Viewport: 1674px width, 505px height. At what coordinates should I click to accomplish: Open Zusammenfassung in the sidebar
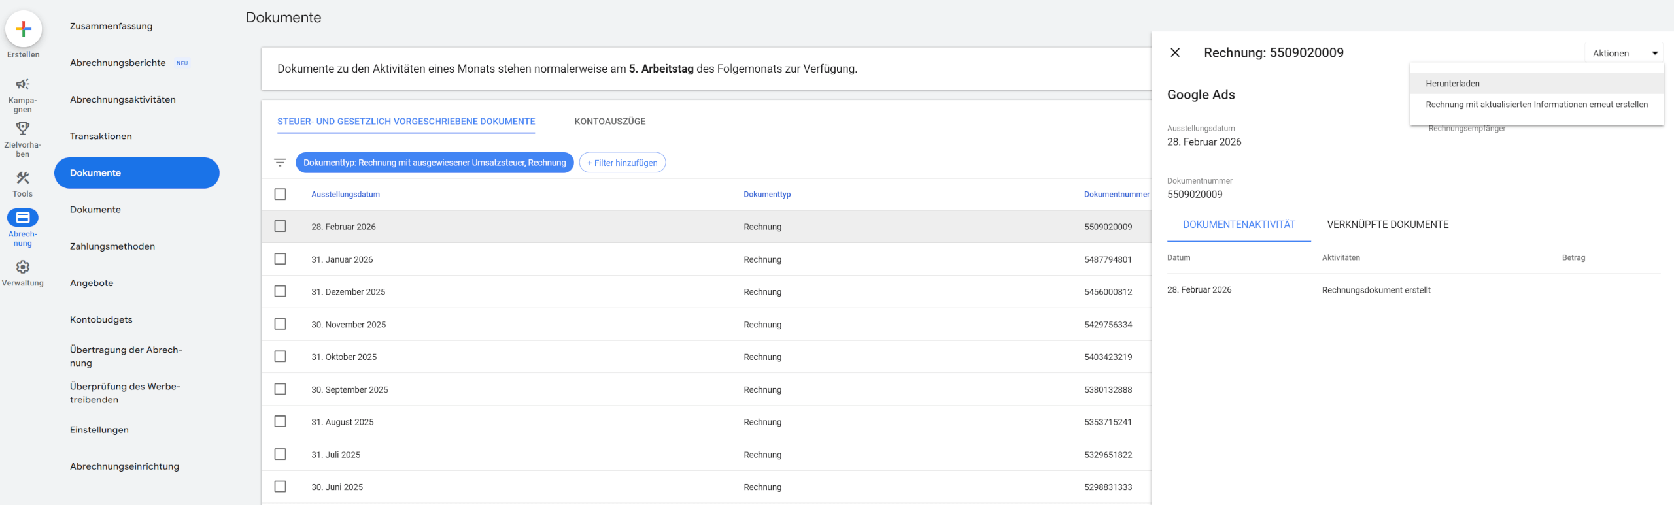coord(111,26)
